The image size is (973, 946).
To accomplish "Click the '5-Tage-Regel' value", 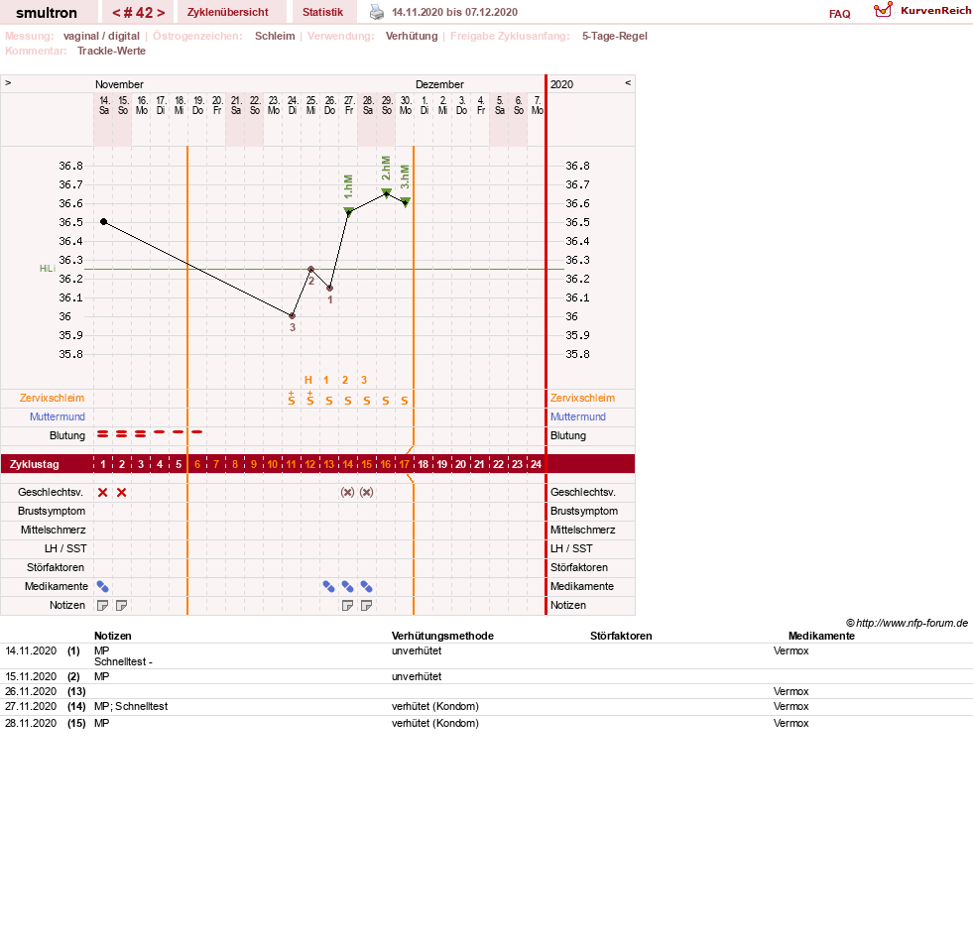I will 614,36.
